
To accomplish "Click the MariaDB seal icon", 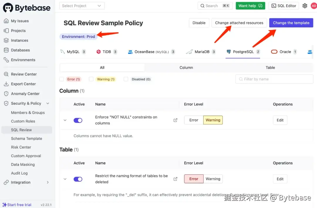I will (x=189, y=52).
